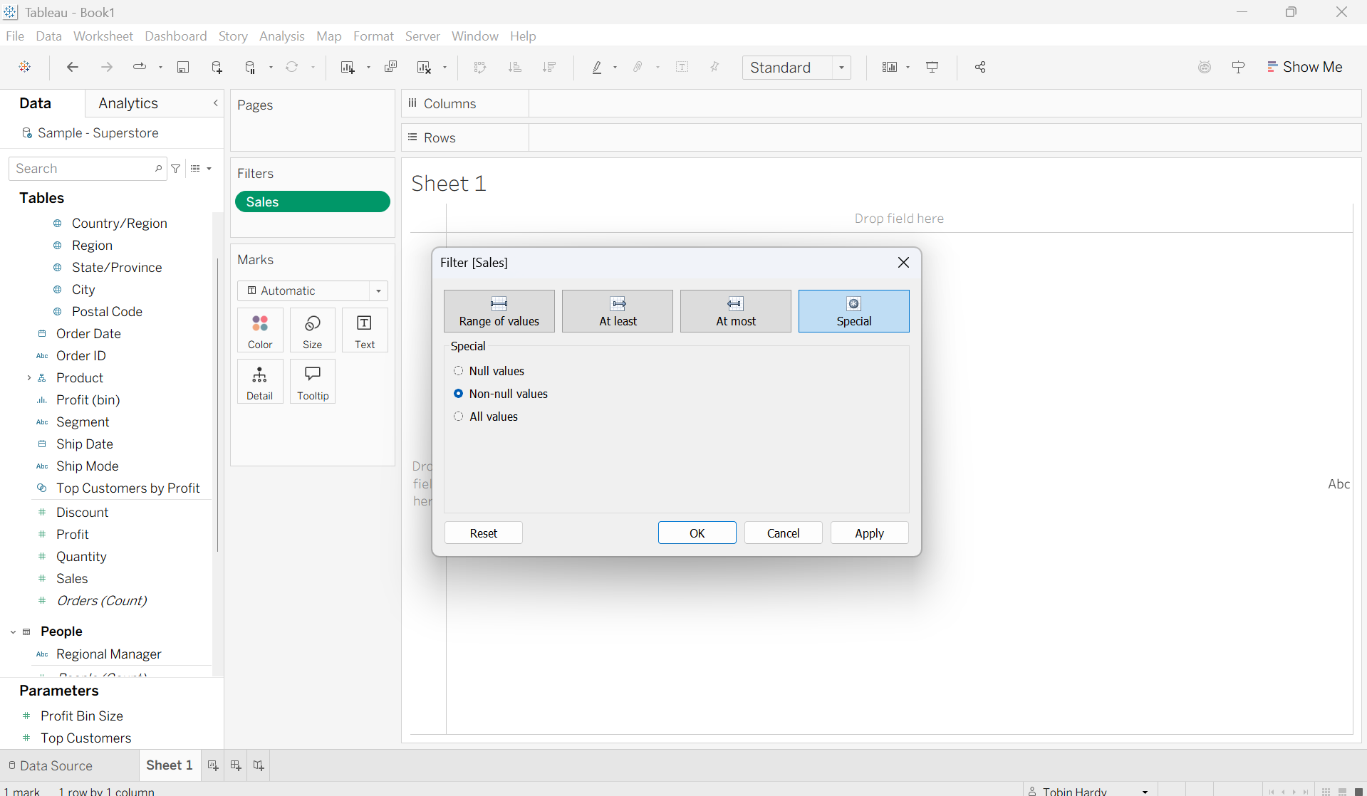Image resolution: width=1367 pixels, height=796 pixels.
Task: Select the Range of values filter type
Action: coord(499,311)
